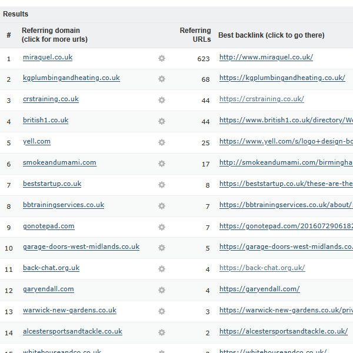Open referring domain kgplumbingandheating.co.uk

tap(71, 78)
